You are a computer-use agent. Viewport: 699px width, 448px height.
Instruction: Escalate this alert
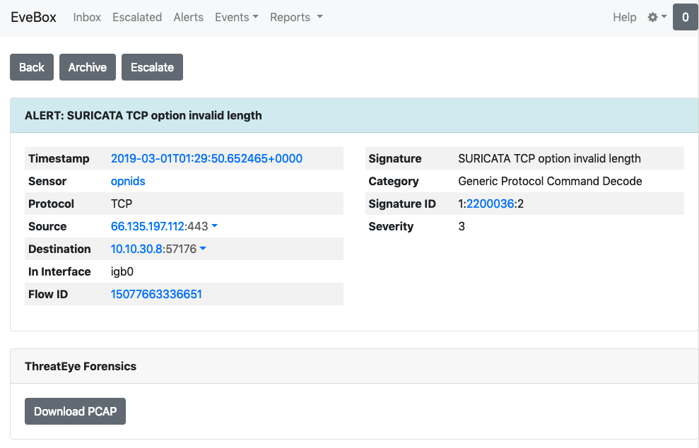tap(152, 67)
